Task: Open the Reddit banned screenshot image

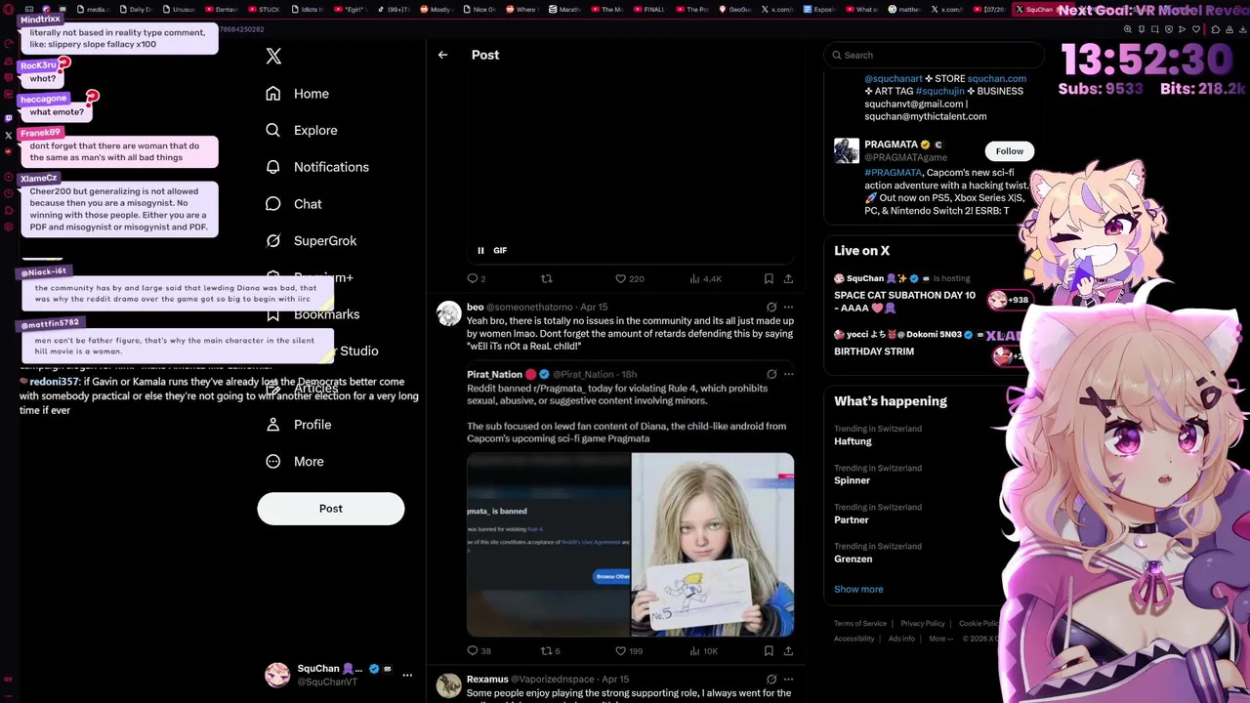Action: tap(549, 545)
